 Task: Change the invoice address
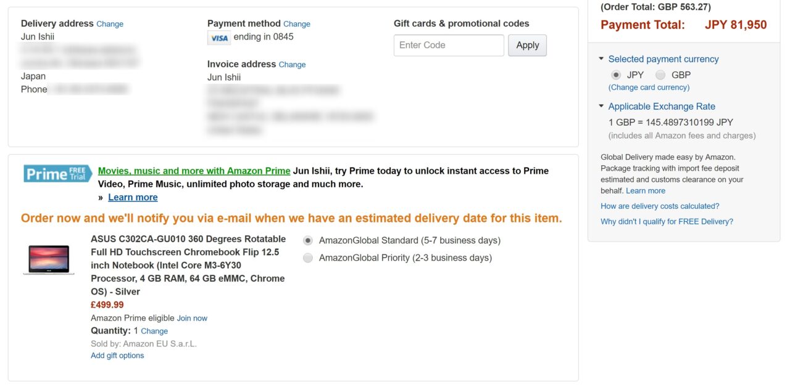click(x=292, y=65)
